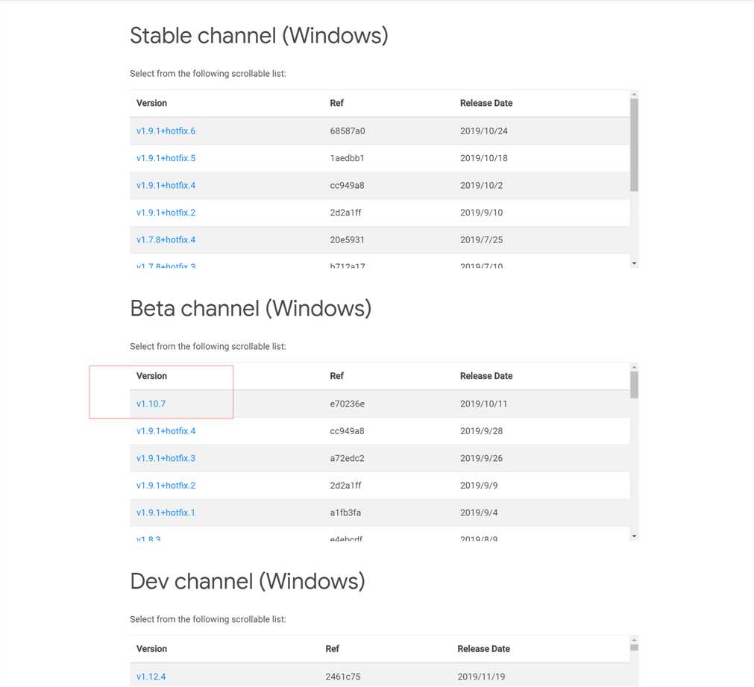Click beta list scrollbar up arrow
The image size is (754, 687).
tap(634, 367)
